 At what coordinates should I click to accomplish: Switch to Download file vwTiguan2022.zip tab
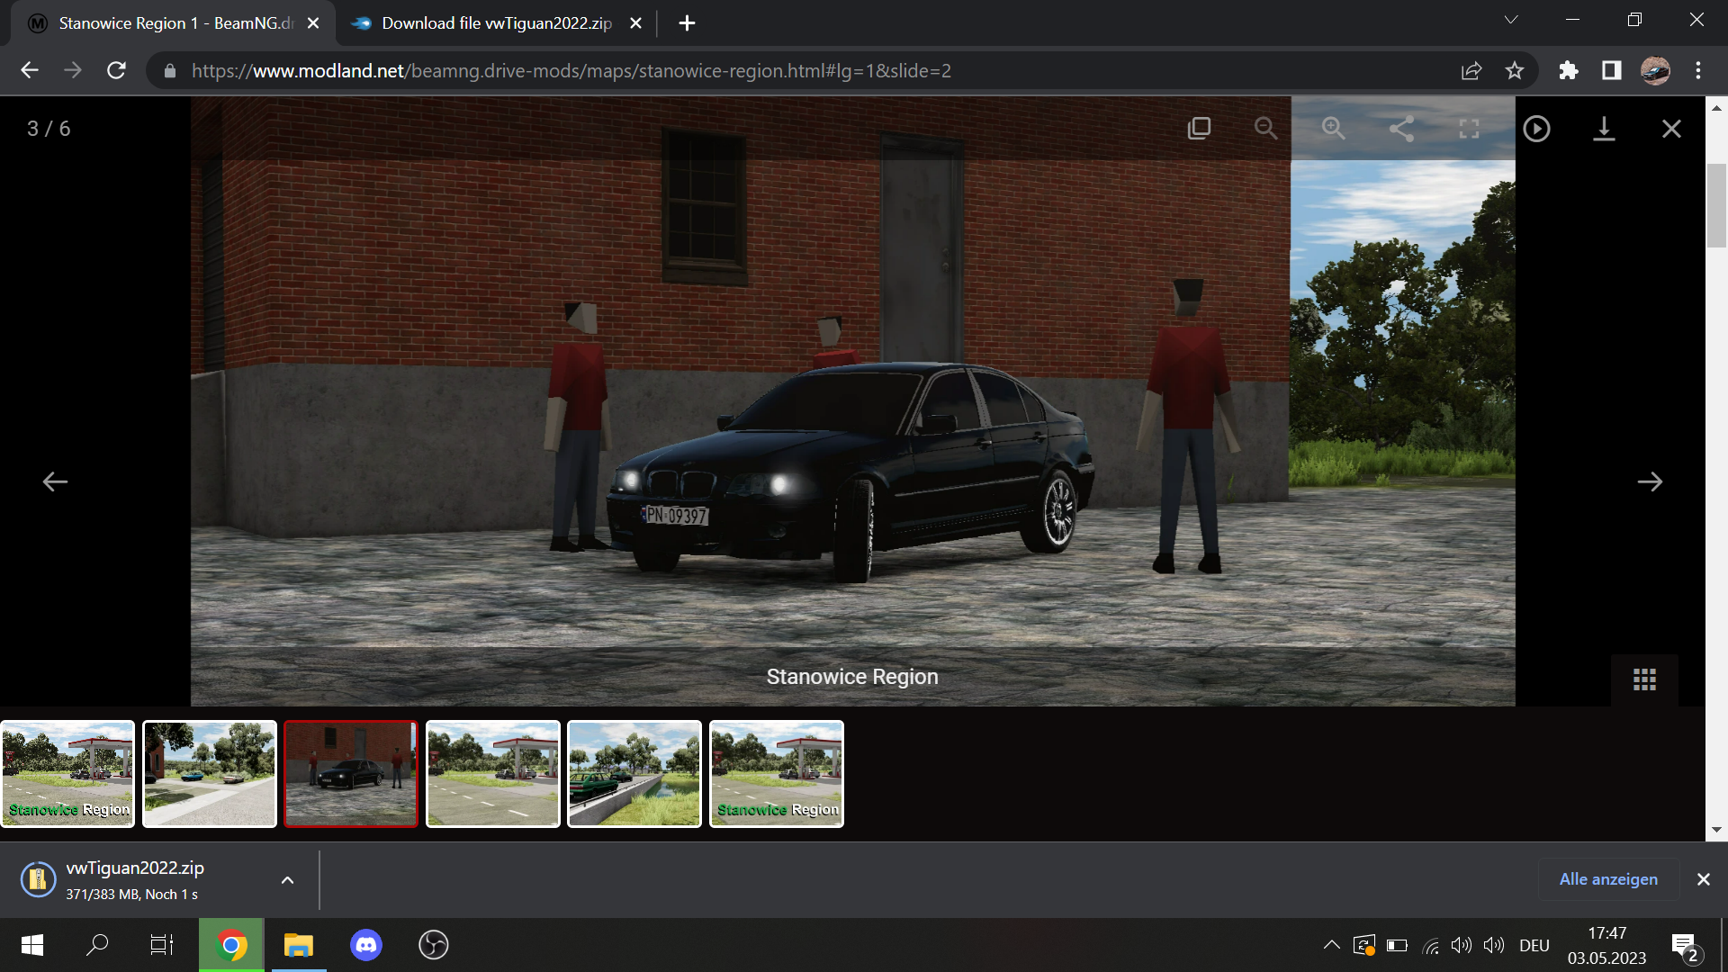[495, 23]
